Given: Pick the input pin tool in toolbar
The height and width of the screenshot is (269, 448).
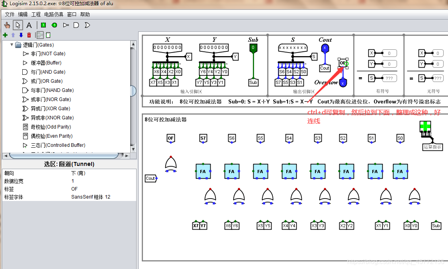Looking at the screenshot, I should click(x=43, y=25).
